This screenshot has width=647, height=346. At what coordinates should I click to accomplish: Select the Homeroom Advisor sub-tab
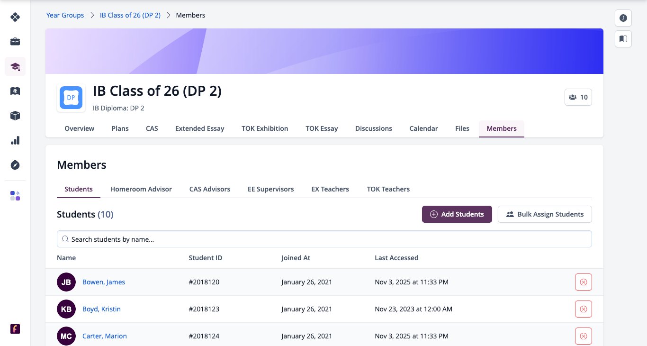click(x=141, y=189)
